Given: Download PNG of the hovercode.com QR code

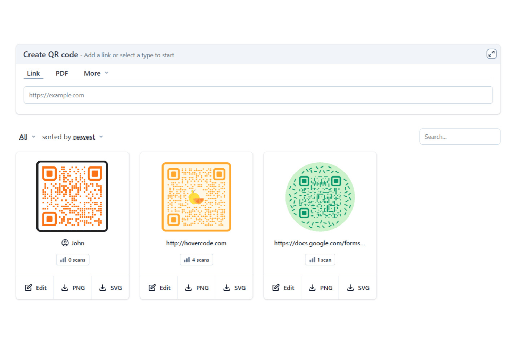Looking at the screenshot, I should tap(196, 288).
